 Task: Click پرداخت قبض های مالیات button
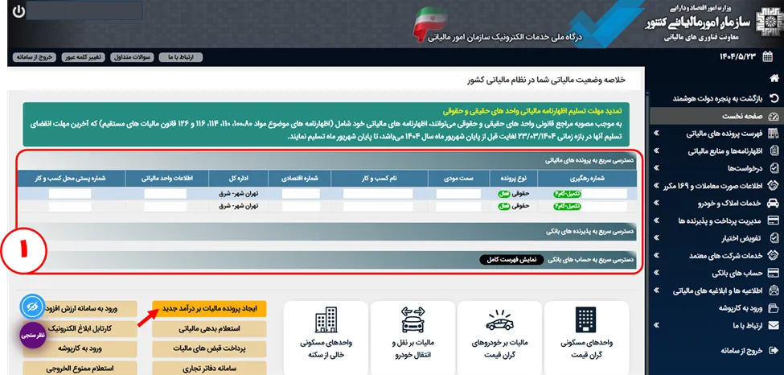pyautogui.click(x=209, y=348)
